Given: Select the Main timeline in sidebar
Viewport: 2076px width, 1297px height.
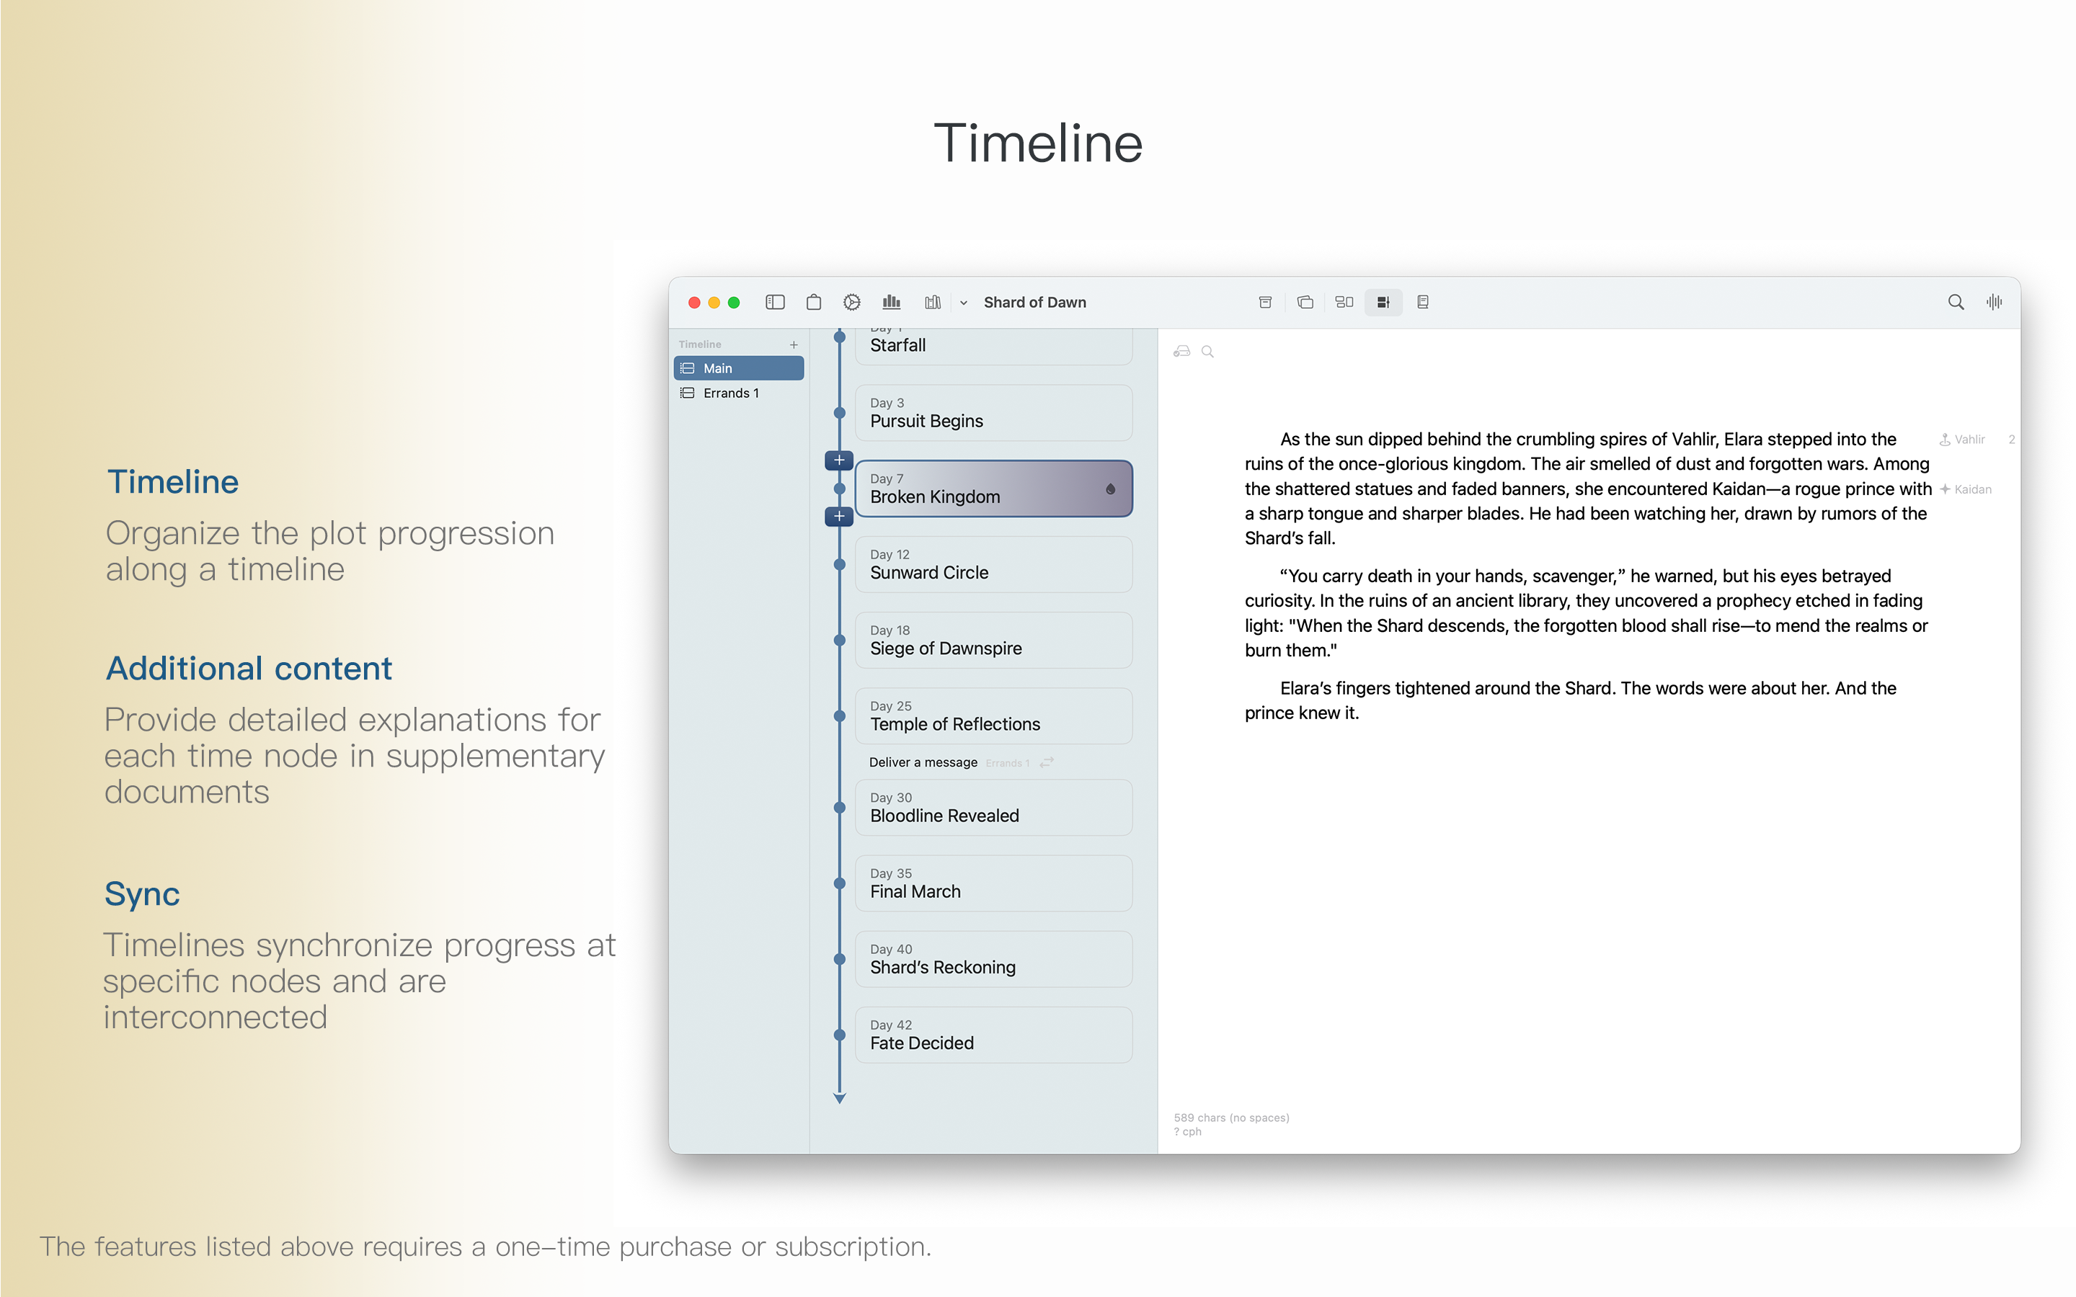Looking at the screenshot, I should [739, 368].
